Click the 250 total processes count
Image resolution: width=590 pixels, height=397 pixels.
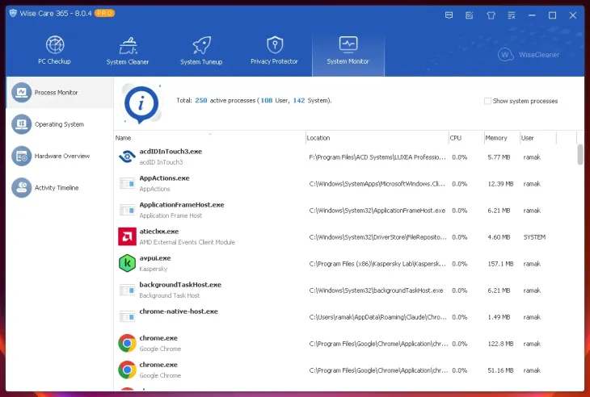pos(201,100)
